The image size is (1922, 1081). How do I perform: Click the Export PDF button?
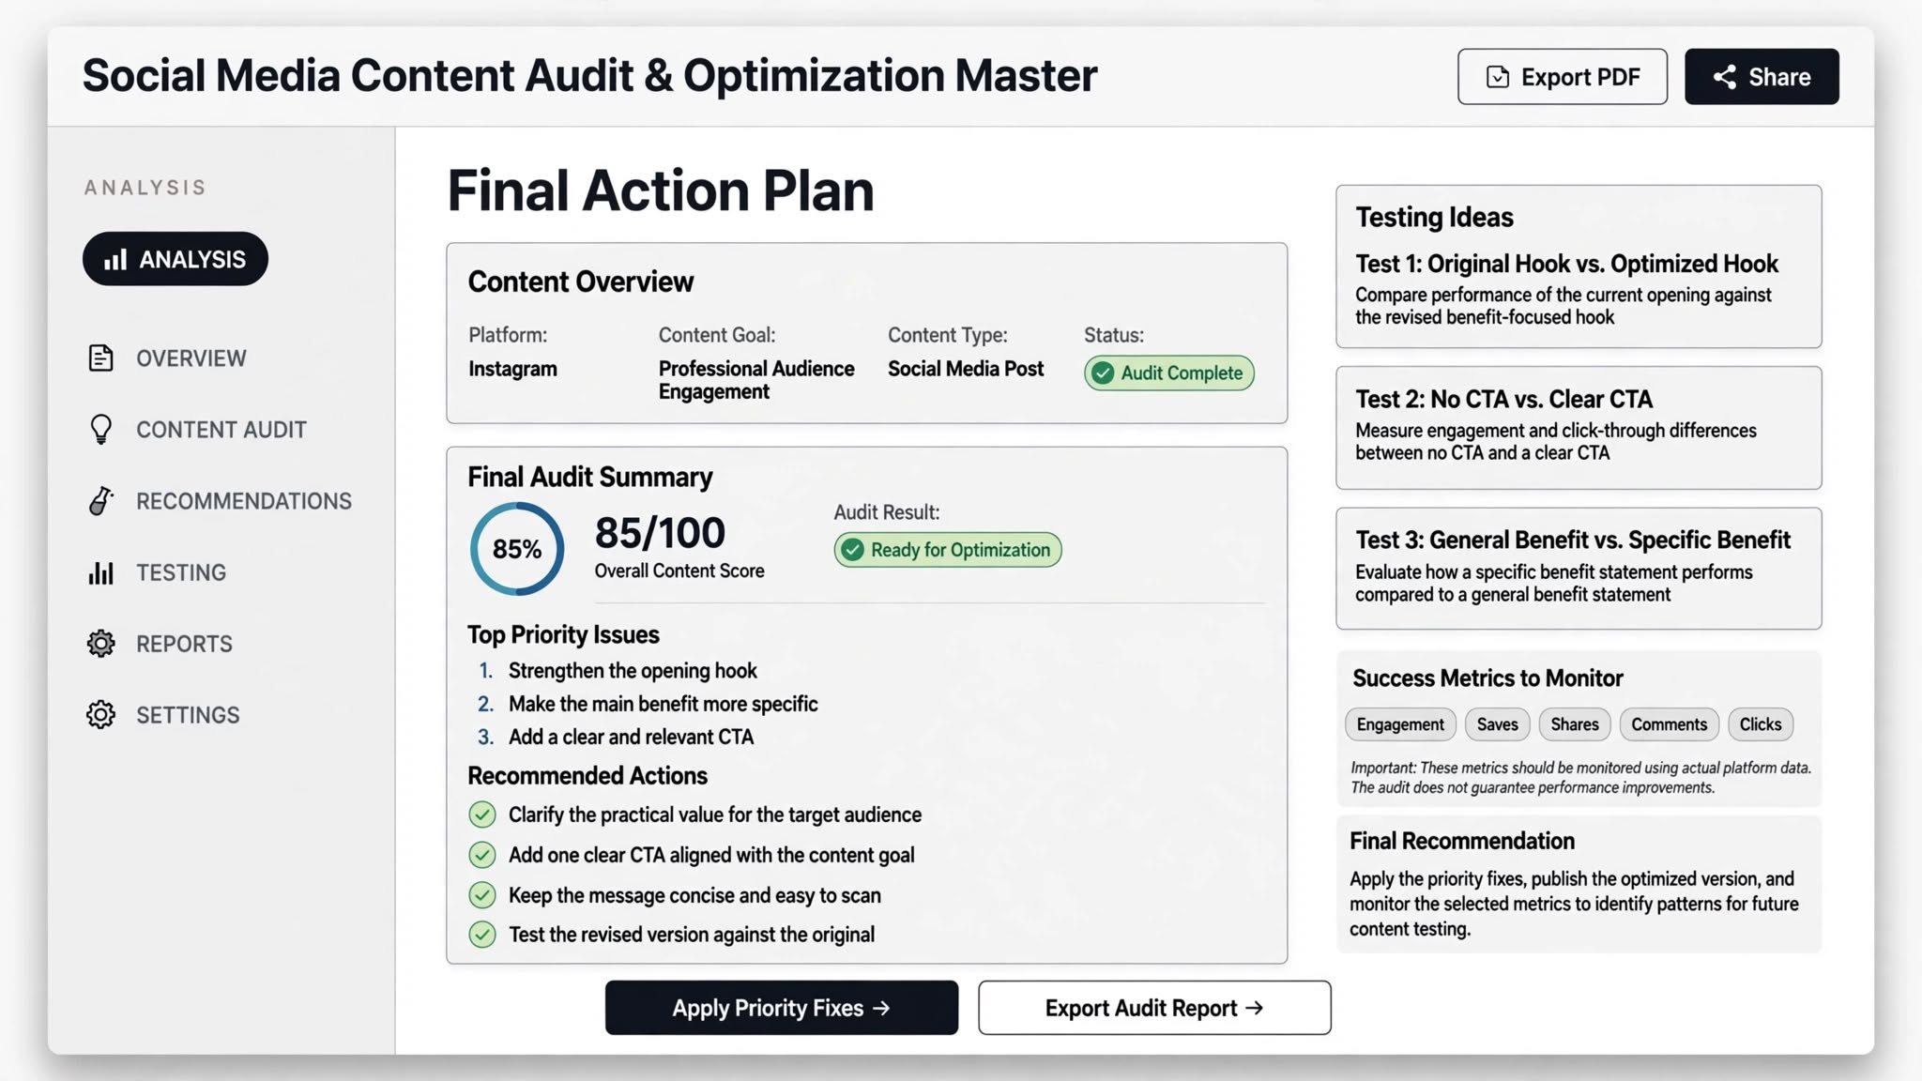[x=1563, y=77]
